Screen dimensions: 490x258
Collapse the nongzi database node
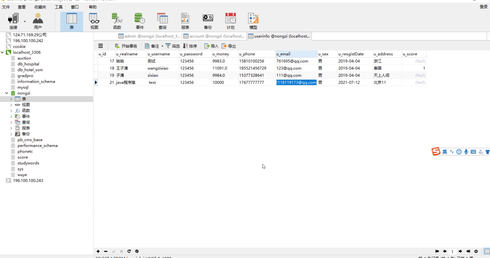click(x=7, y=93)
